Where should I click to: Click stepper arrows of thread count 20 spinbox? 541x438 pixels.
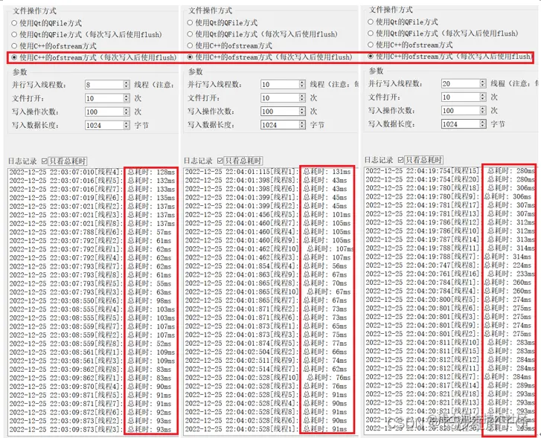click(483, 83)
